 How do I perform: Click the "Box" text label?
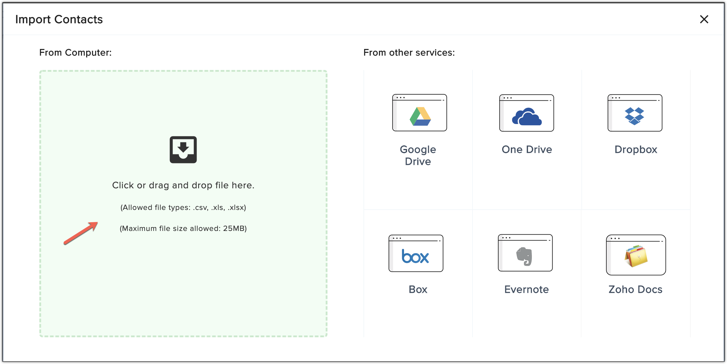point(418,289)
